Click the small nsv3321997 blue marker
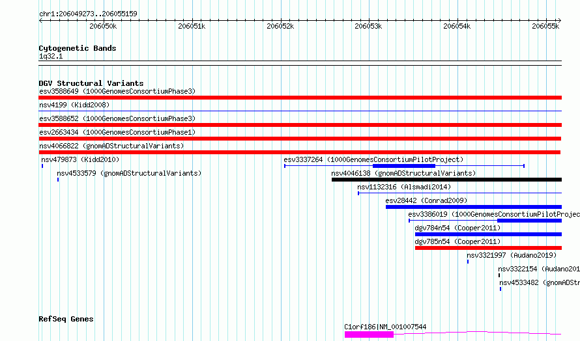 pos(468,262)
